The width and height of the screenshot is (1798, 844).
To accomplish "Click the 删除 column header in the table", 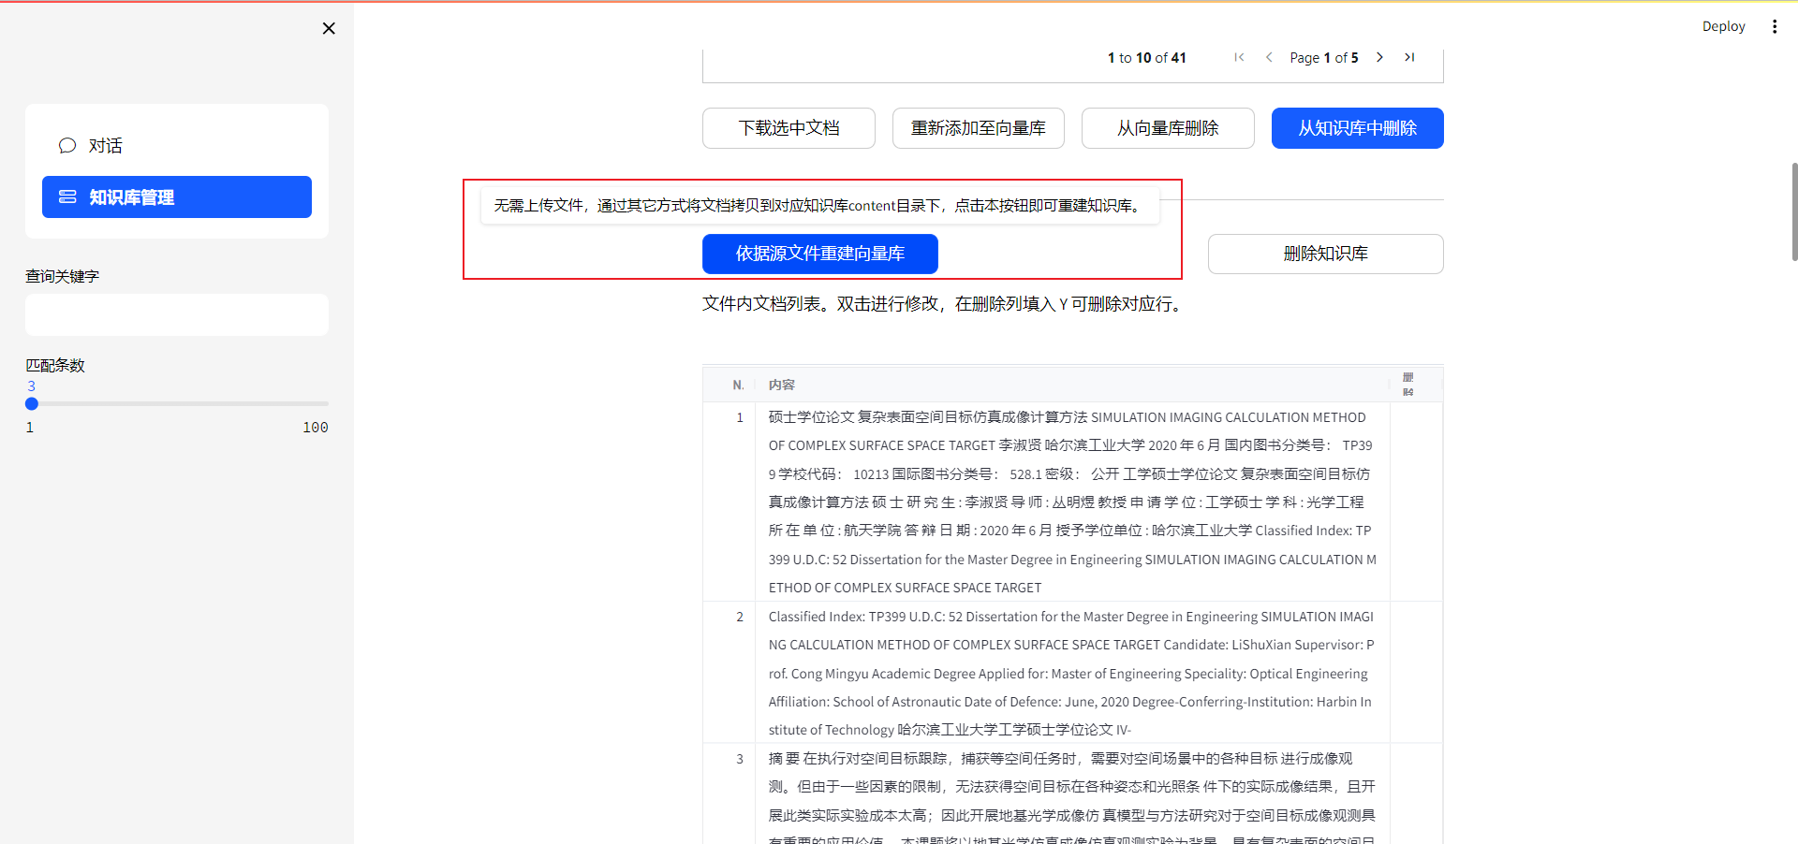I will (x=1416, y=385).
